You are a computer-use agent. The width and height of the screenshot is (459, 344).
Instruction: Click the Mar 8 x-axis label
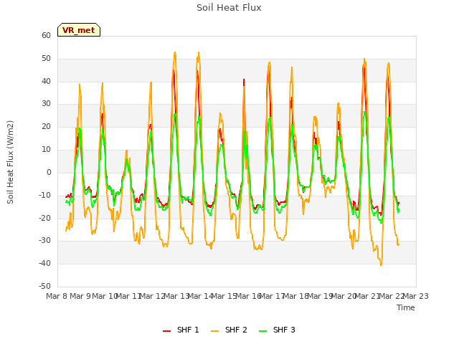[57, 296]
